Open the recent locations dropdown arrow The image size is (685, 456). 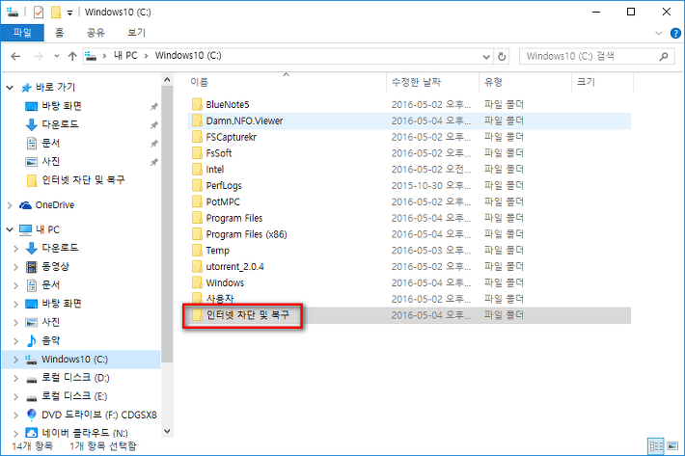click(x=56, y=56)
